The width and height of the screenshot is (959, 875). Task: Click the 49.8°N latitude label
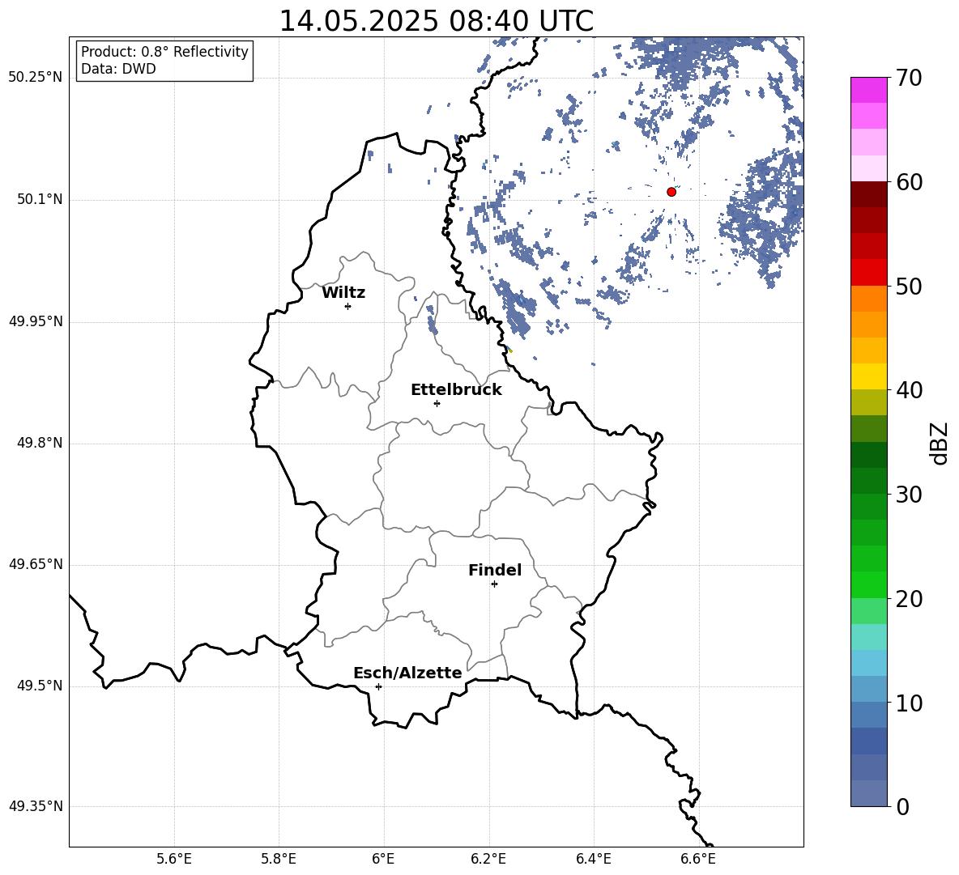[40, 443]
